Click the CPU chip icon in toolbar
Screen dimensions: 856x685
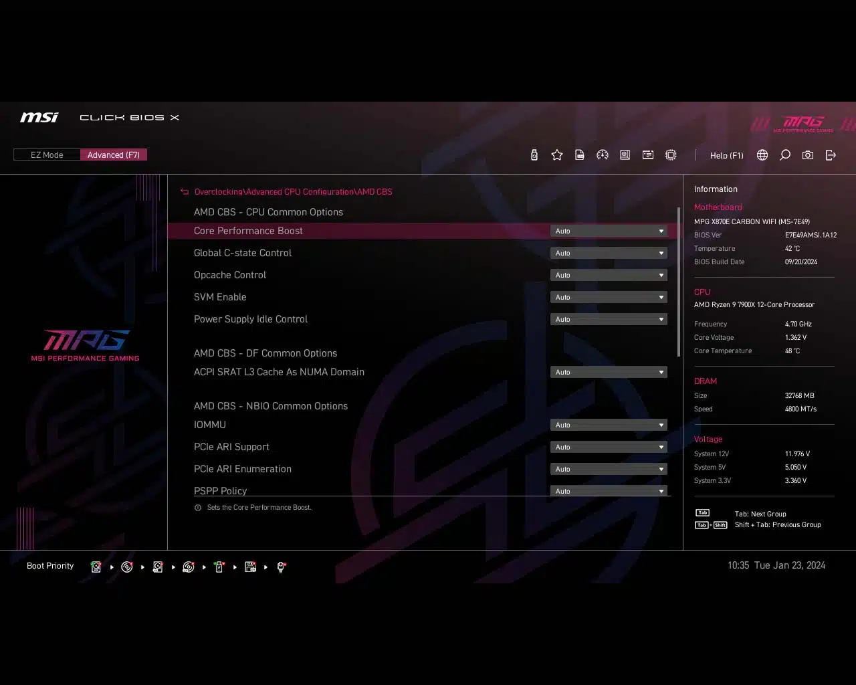tap(671, 155)
